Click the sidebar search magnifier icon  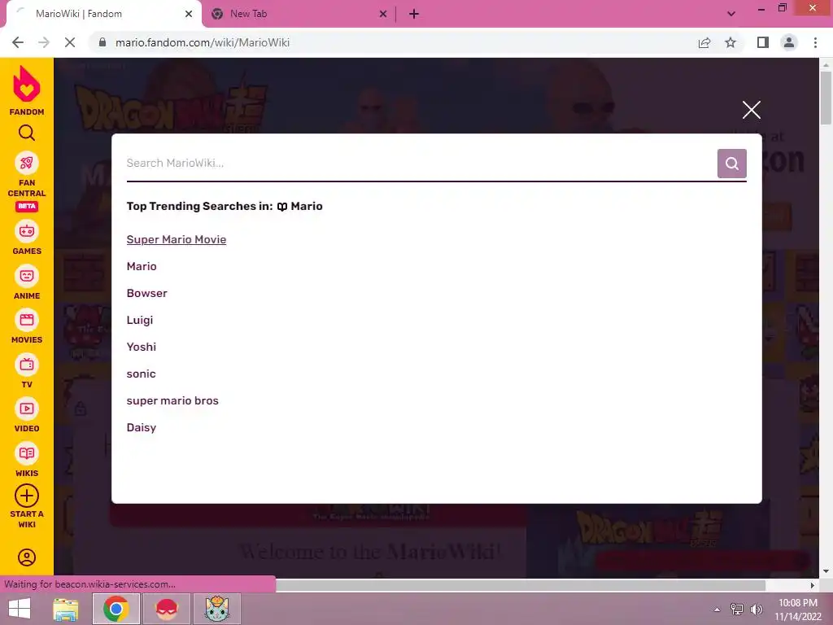(27, 133)
